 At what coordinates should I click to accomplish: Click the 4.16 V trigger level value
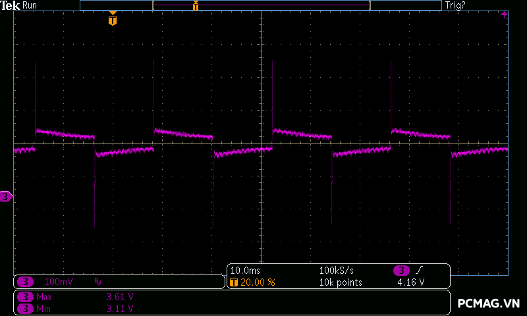pyautogui.click(x=410, y=282)
